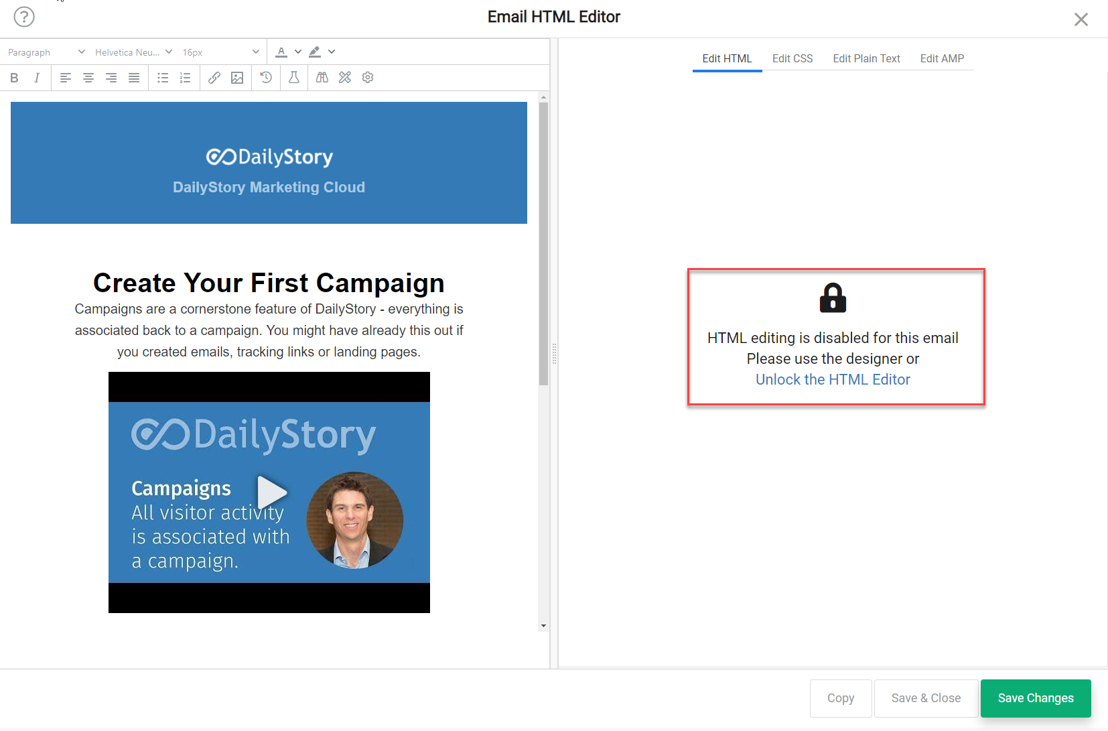
Task: Switch to the Edit Plain Text tab
Action: pos(866,59)
